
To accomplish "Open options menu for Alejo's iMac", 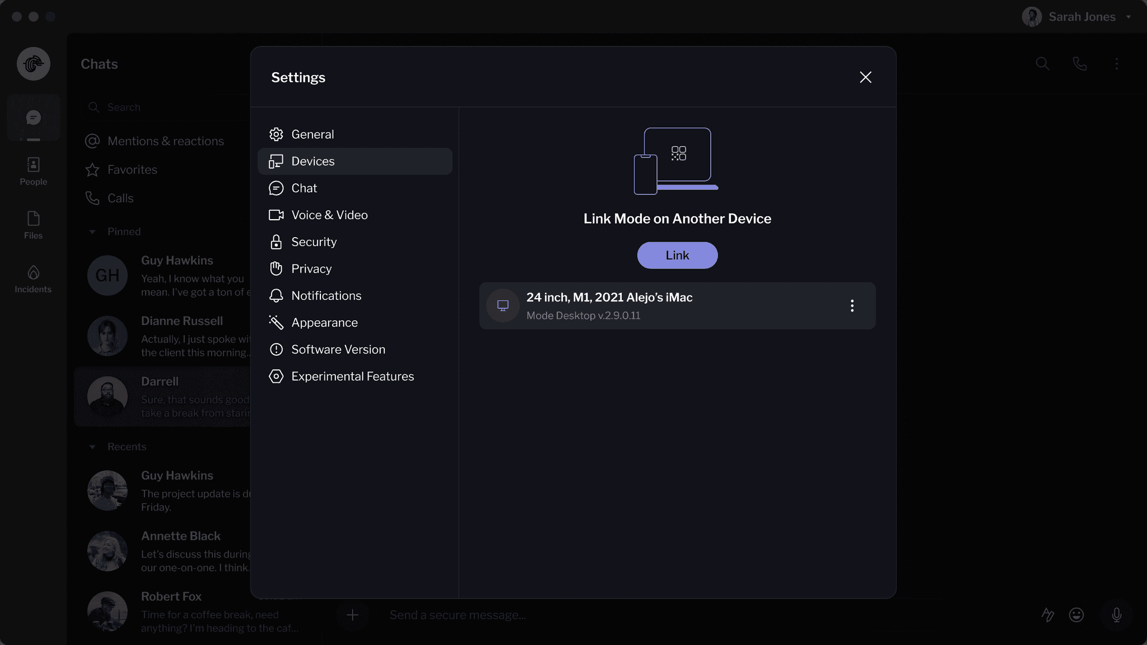I will coord(852,305).
